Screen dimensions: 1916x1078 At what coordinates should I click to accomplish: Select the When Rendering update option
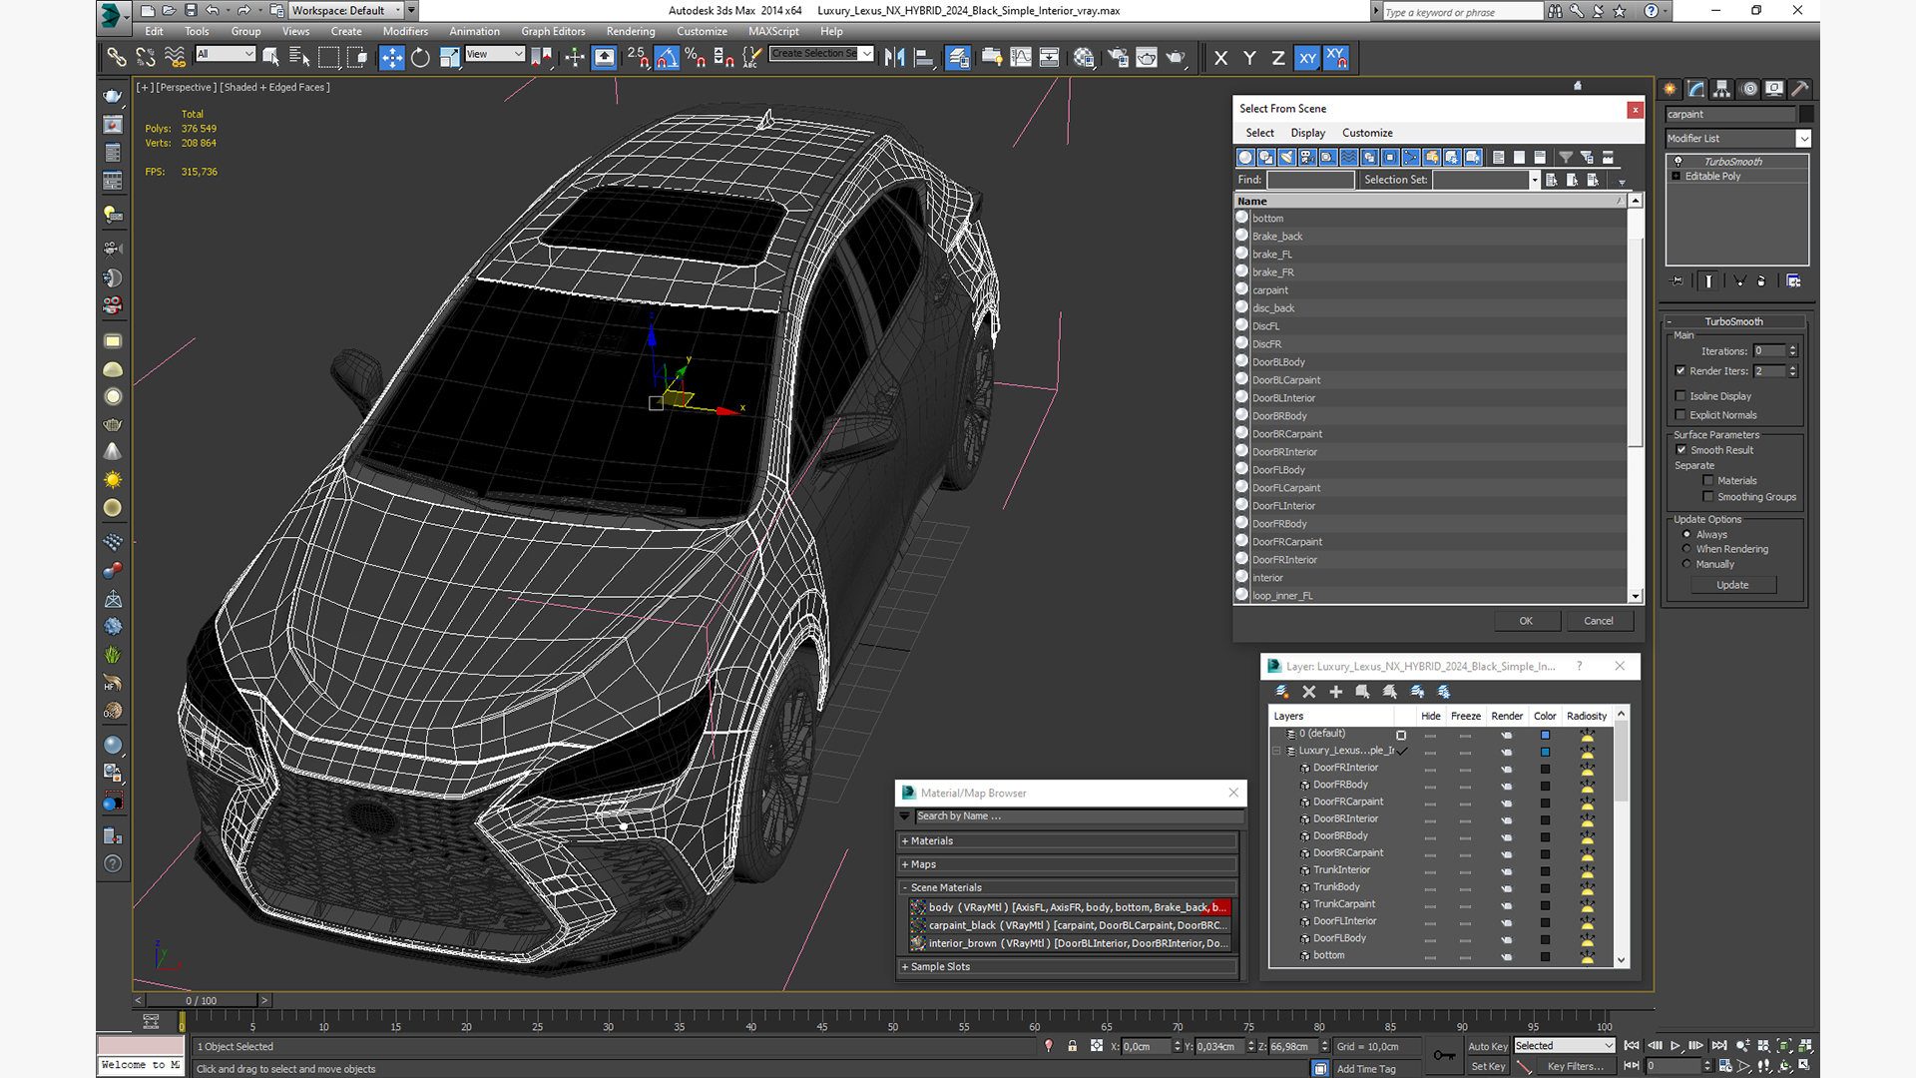click(1687, 549)
